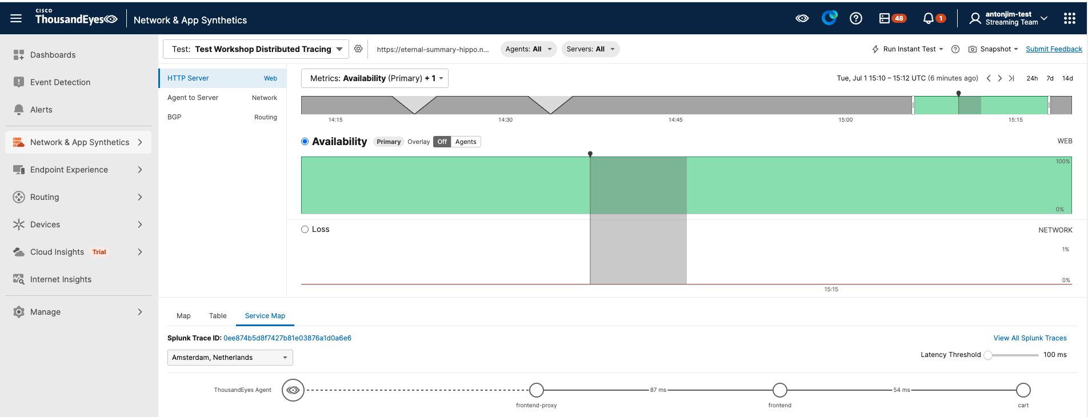1088x417 pixels.
Task: Switch to the Map tab
Action: pyautogui.click(x=183, y=316)
